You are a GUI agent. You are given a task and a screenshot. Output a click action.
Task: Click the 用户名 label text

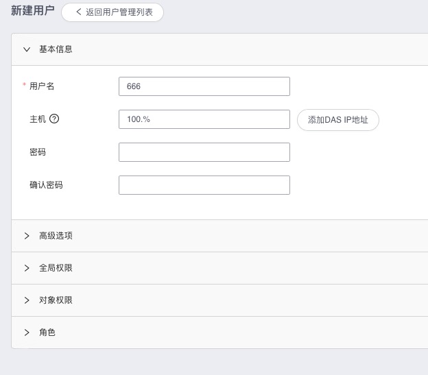[x=42, y=86]
